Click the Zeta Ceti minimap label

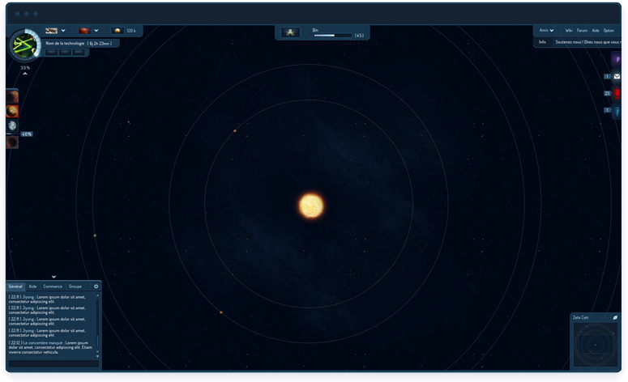[581, 317]
